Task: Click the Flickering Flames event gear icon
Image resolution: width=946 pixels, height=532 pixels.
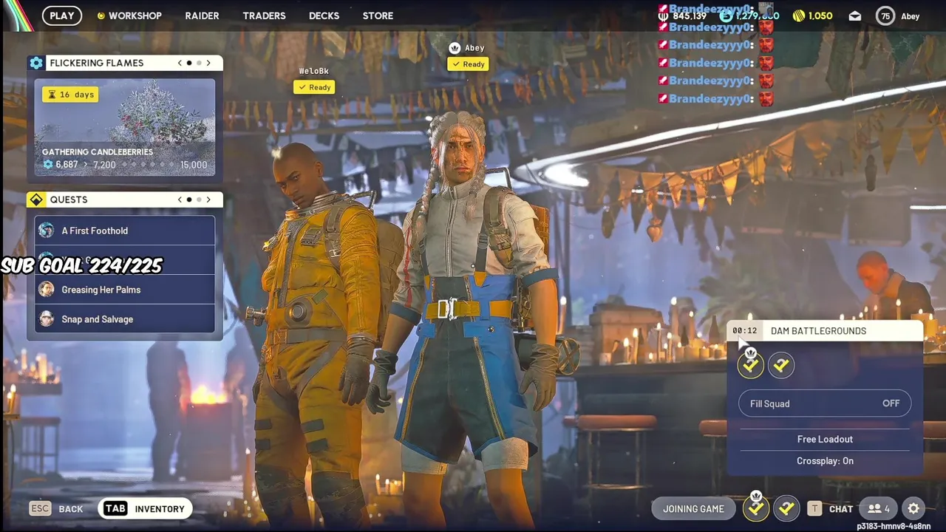Action: click(x=36, y=63)
